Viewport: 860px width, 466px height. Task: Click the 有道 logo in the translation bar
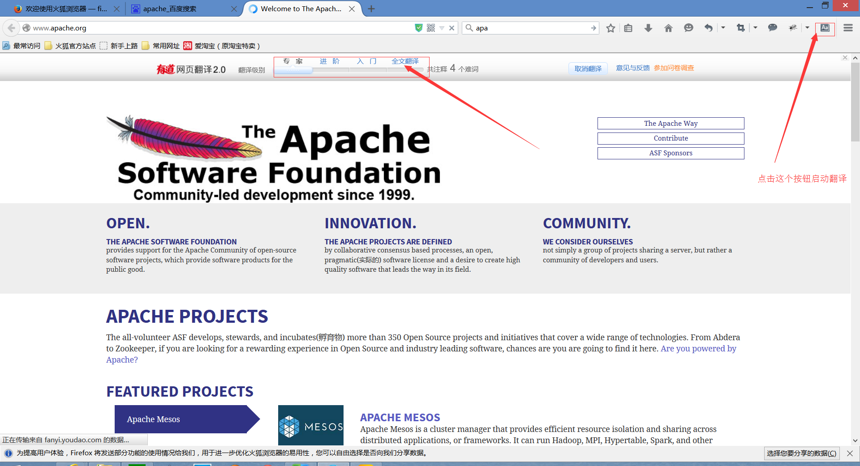coord(166,69)
